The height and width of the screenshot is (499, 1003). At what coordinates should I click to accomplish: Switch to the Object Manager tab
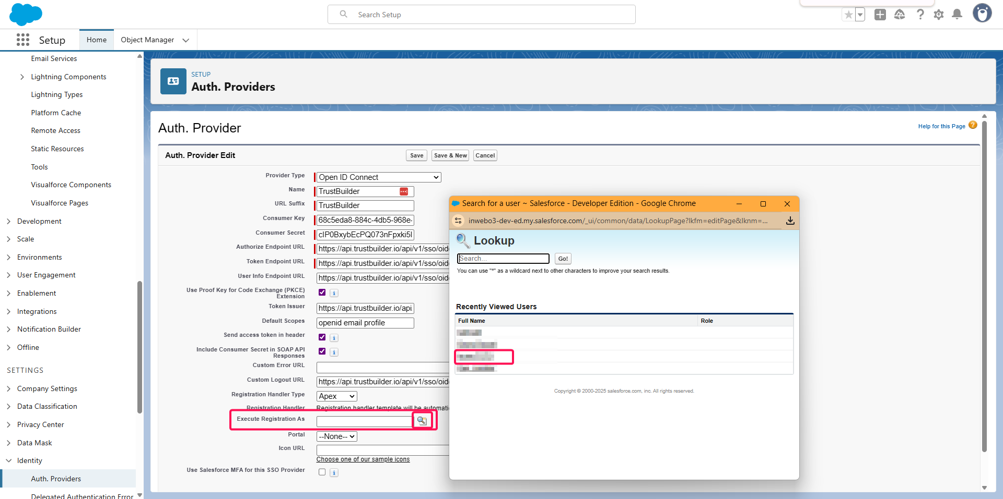coord(147,40)
